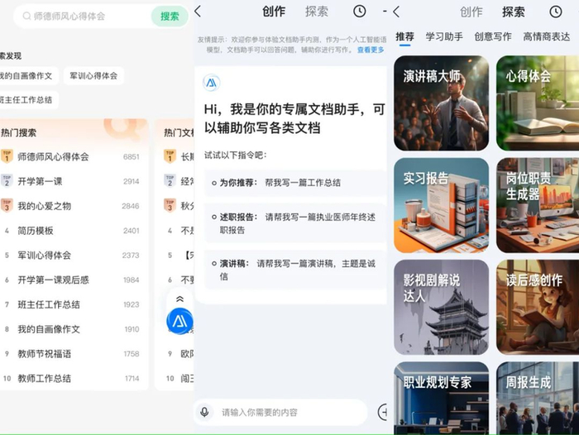Switch to 探索 tab in middle panel
This screenshot has width=579, height=435.
click(x=317, y=12)
